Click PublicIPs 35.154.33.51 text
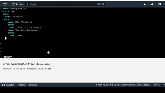The width and height of the screenshot is (165, 93). coord(14,69)
